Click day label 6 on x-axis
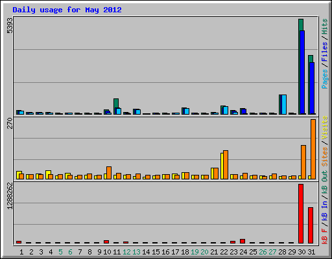Viewport: 332px width, 259px height. tap(70, 252)
